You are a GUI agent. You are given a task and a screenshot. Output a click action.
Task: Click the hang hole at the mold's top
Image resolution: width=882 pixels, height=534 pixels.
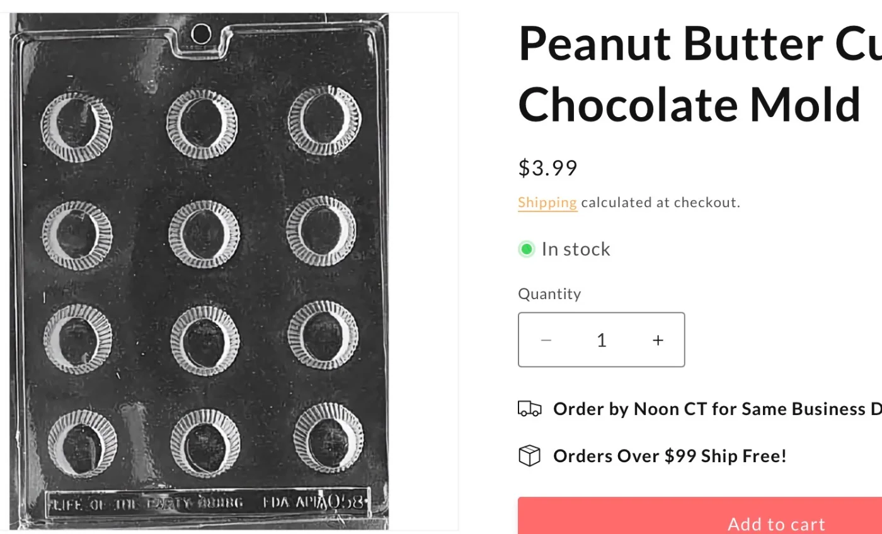tap(201, 33)
